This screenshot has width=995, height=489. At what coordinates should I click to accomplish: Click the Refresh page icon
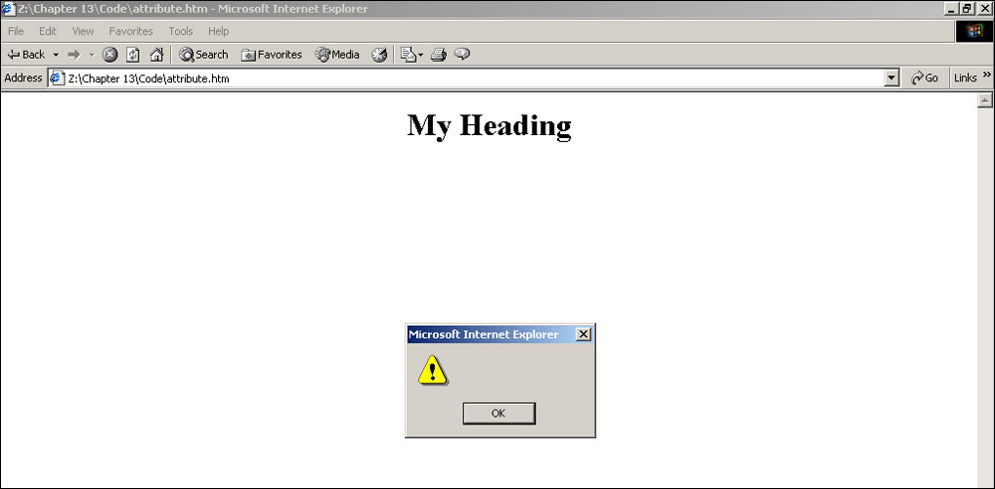click(x=132, y=55)
